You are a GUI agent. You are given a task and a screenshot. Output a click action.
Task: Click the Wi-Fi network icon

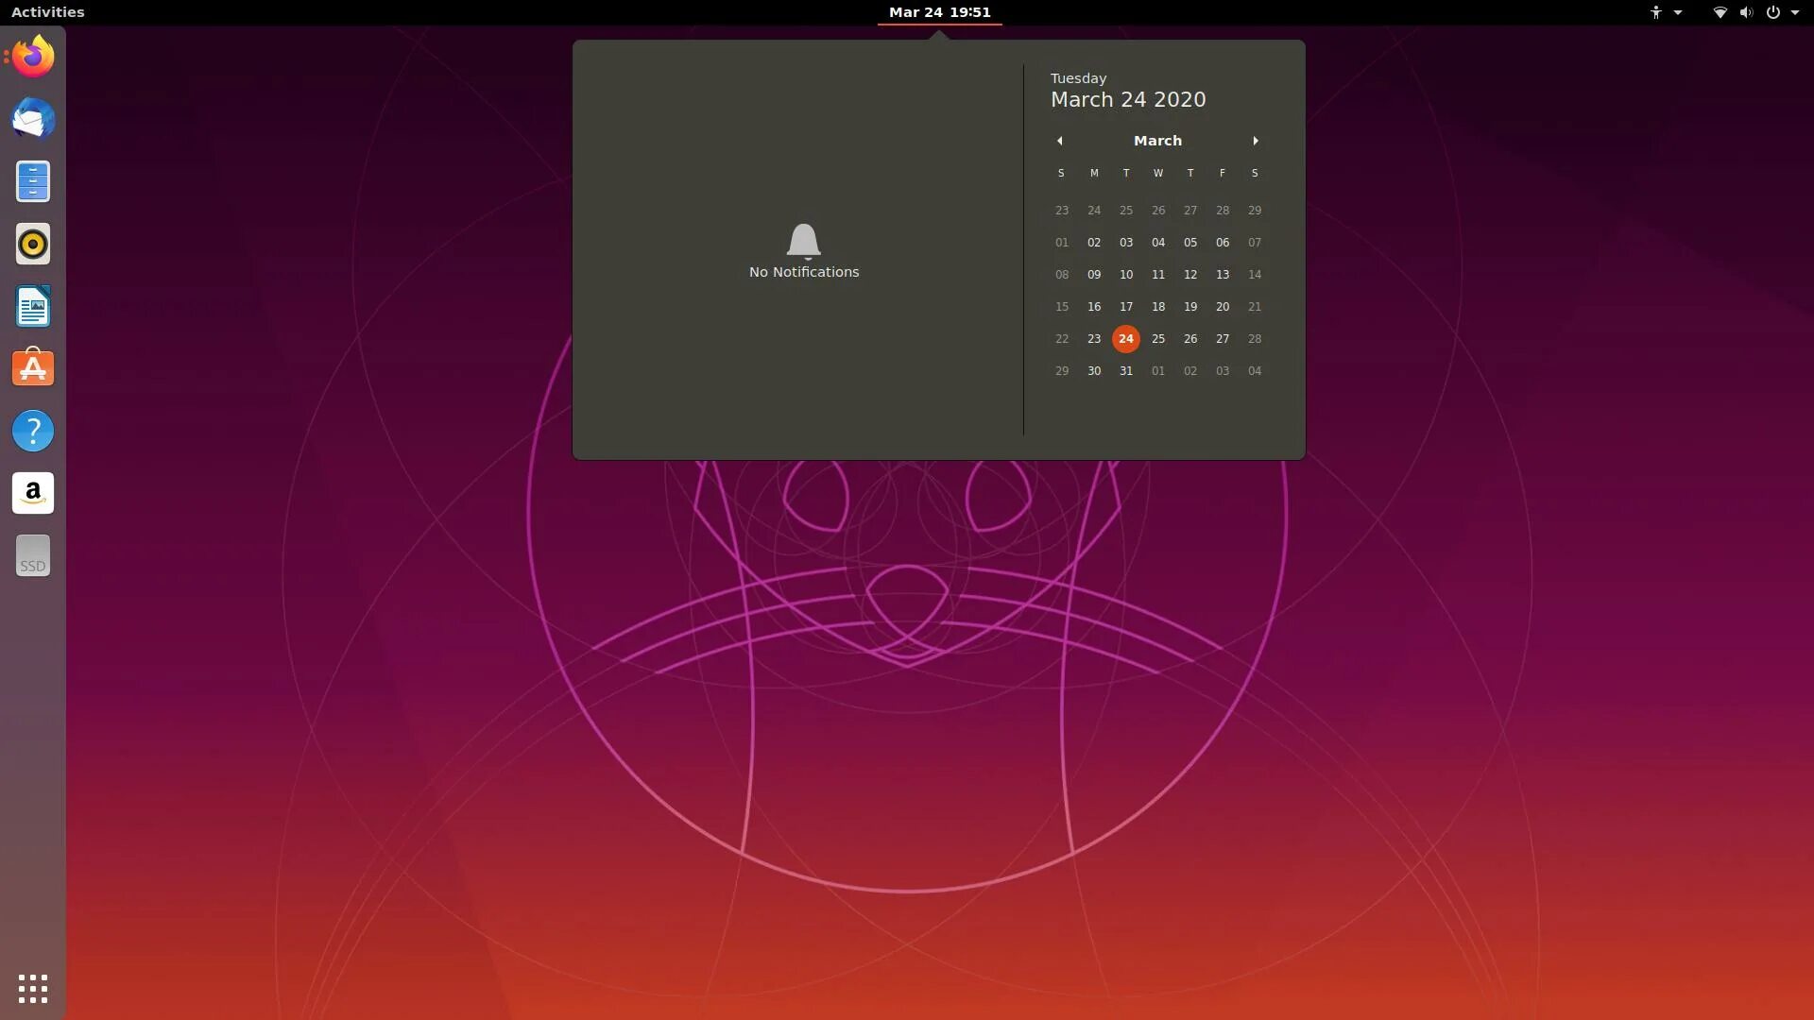pos(1720,12)
